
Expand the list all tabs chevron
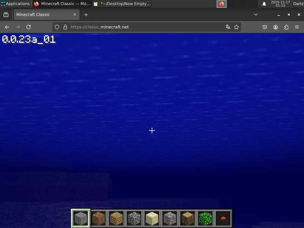point(256,15)
